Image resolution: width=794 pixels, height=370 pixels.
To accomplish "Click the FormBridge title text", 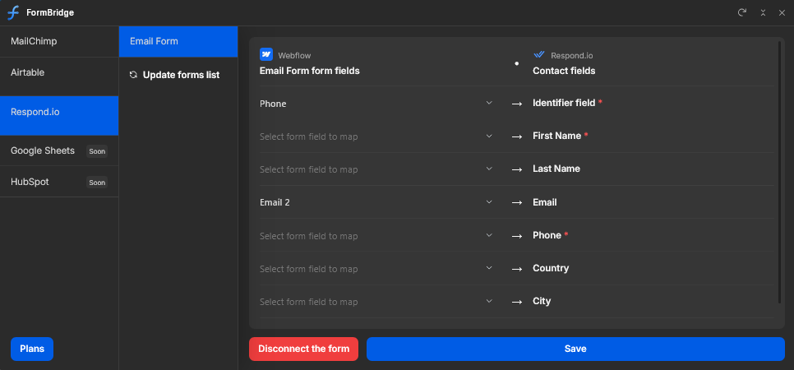I will (x=50, y=12).
